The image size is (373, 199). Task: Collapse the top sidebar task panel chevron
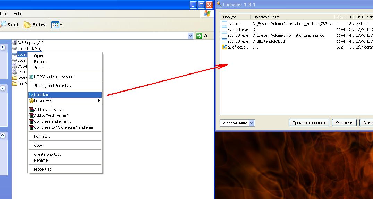coord(3,48)
